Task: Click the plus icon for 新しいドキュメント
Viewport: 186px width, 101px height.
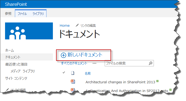Action: tap(63, 55)
